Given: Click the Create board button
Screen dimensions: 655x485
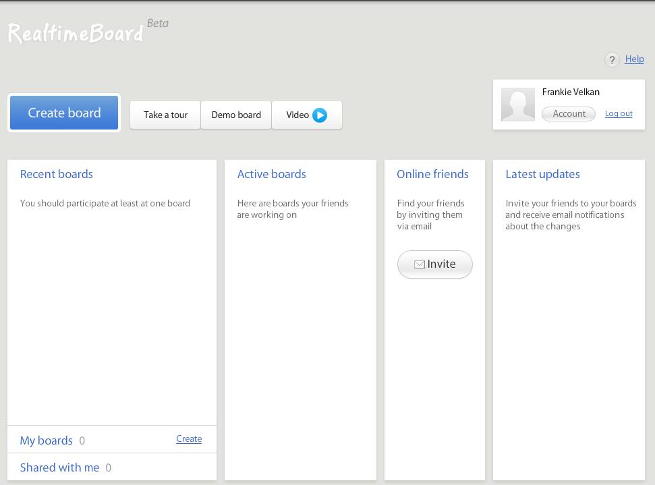Looking at the screenshot, I should click(64, 113).
